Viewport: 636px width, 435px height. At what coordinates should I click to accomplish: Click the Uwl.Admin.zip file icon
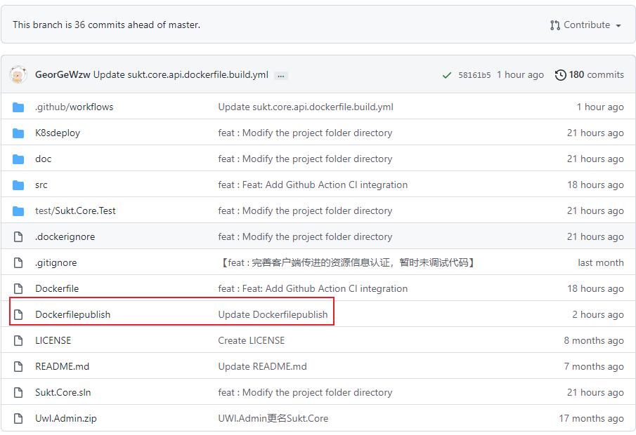click(x=18, y=418)
